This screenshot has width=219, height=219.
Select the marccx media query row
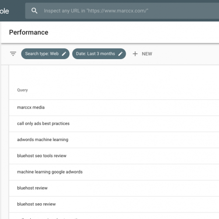(114, 108)
